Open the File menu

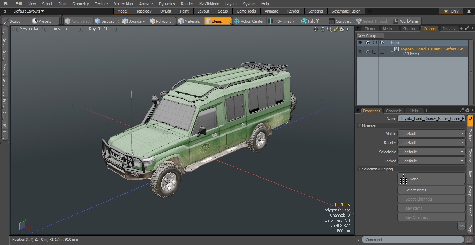pyautogui.click(x=7, y=4)
